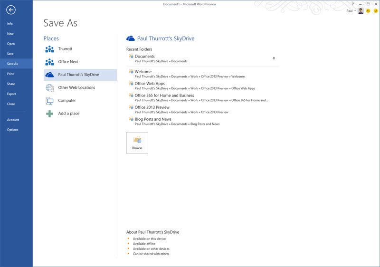Image resolution: width=380 pixels, height=267 pixels.
Task: Select the Thurrott place label
Action: 65,49
